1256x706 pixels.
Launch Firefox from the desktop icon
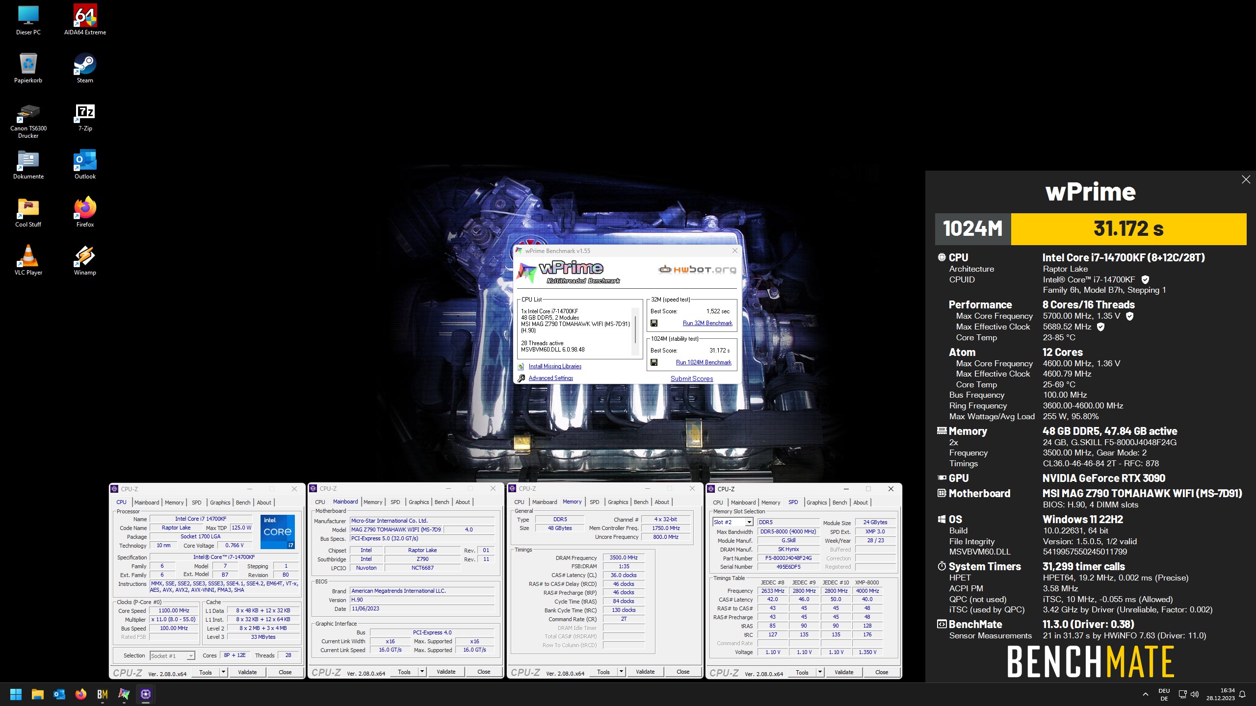85,212
